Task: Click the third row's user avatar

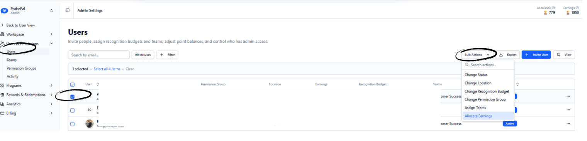Action: (x=89, y=124)
